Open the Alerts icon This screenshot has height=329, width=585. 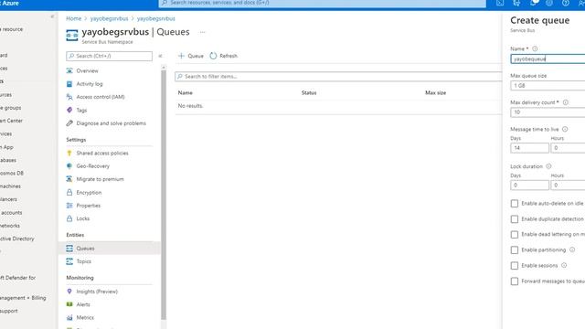tap(69, 304)
